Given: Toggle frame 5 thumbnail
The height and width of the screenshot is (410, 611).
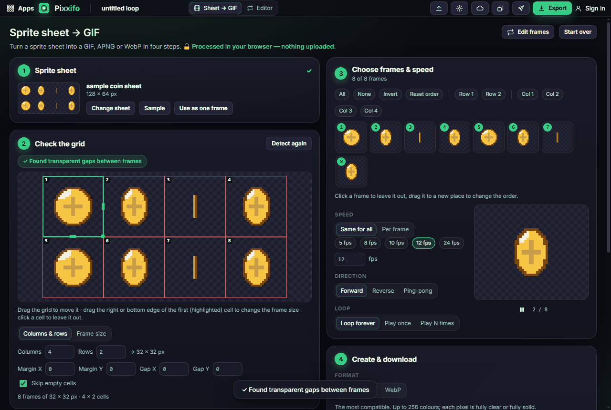Looking at the screenshot, I should point(489,137).
